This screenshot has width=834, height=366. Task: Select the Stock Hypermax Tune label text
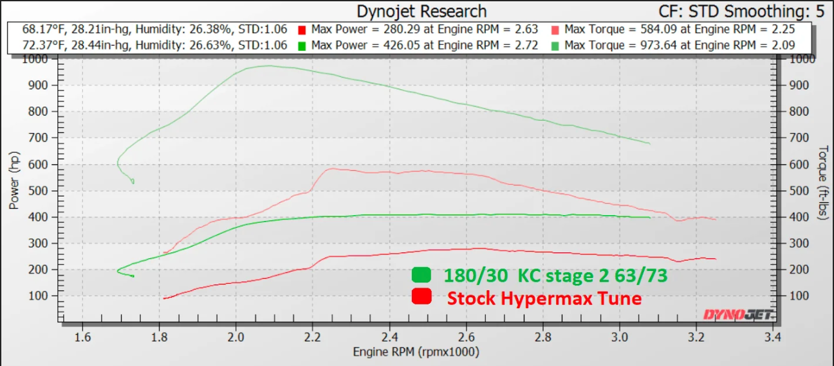pos(544,298)
